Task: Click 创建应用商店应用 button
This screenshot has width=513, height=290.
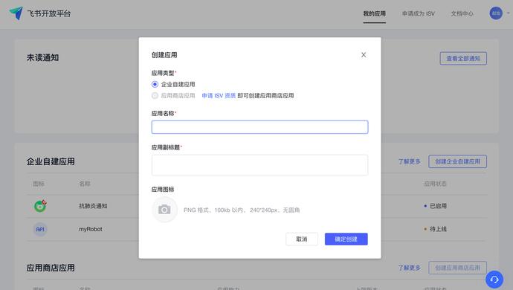Action: click(x=458, y=268)
